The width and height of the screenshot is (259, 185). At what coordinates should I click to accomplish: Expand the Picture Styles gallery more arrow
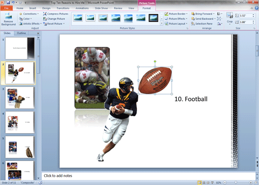(161, 24)
